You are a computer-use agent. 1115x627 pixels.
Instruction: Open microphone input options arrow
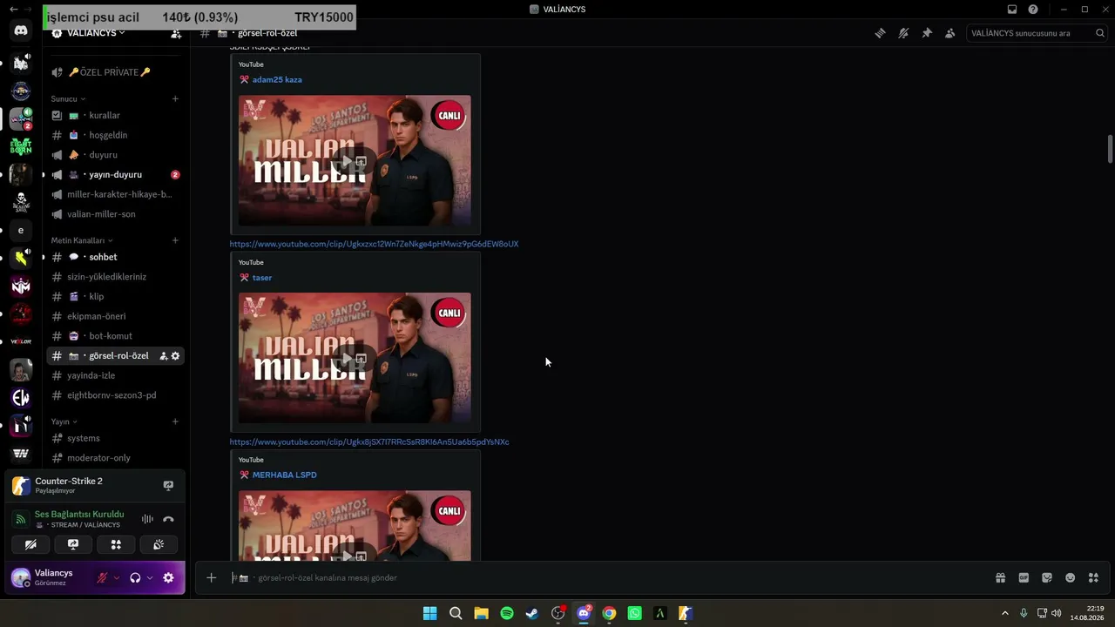[117, 577]
